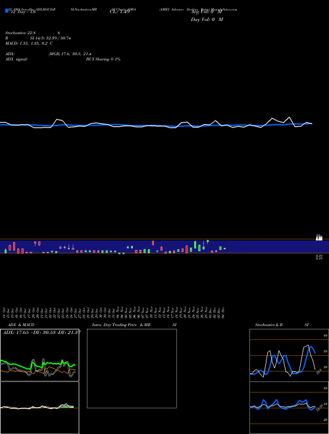Click the 'ADX: 17.65 +DY: 30.53 -DY: 21.37' header
This screenshot has height=434, width=329.
coord(41,332)
